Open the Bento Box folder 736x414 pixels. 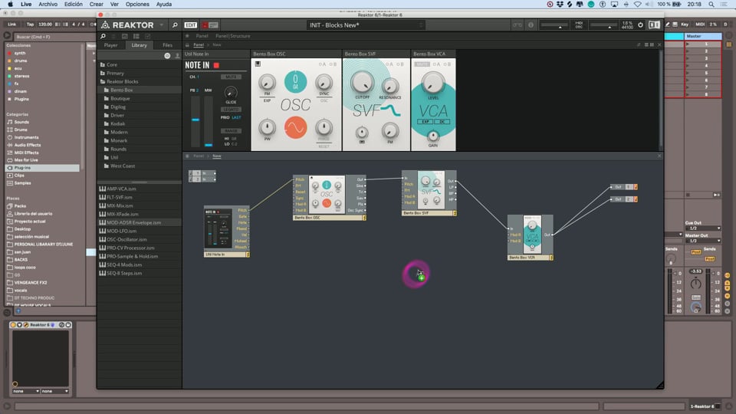coord(121,90)
